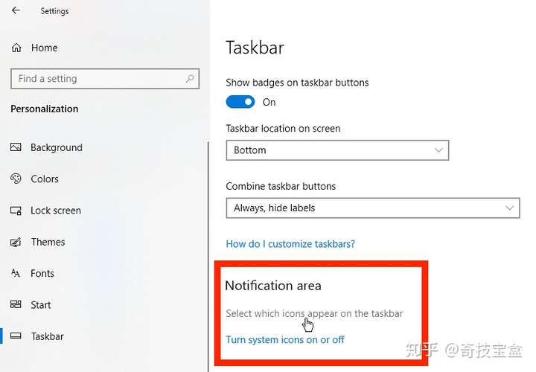Viewport: 536px width, 372px height.
Task: Click the Fonts icon
Action: [16, 273]
